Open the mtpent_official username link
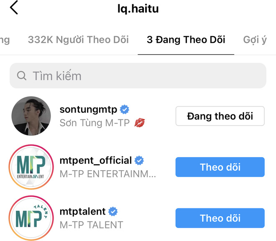The image size is (276, 241). pyautogui.click(x=96, y=161)
